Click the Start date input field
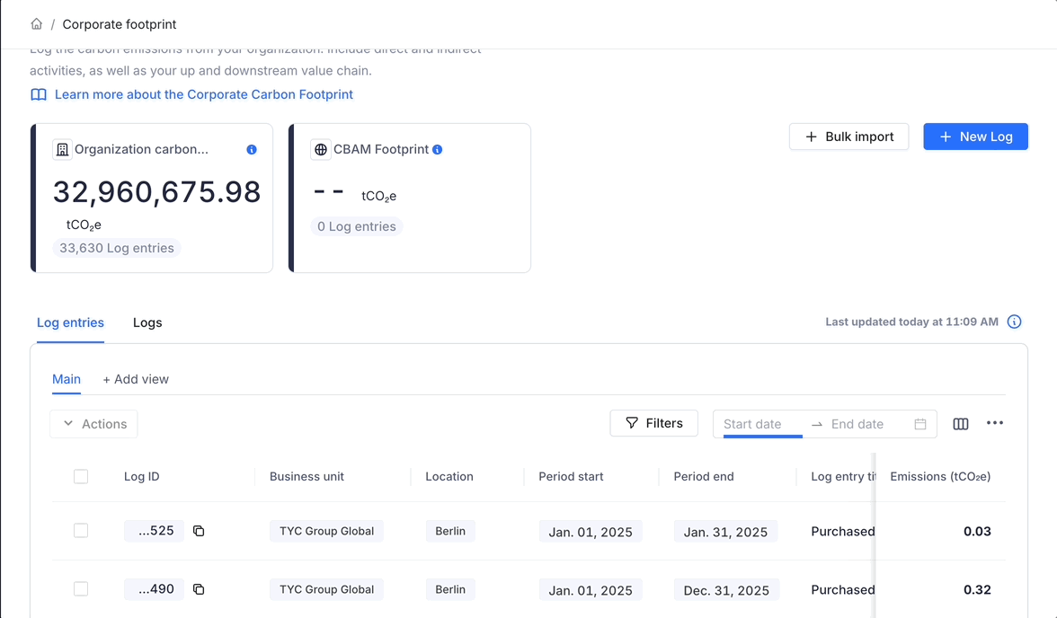The height and width of the screenshot is (618, 1057). tap(761, 424)
